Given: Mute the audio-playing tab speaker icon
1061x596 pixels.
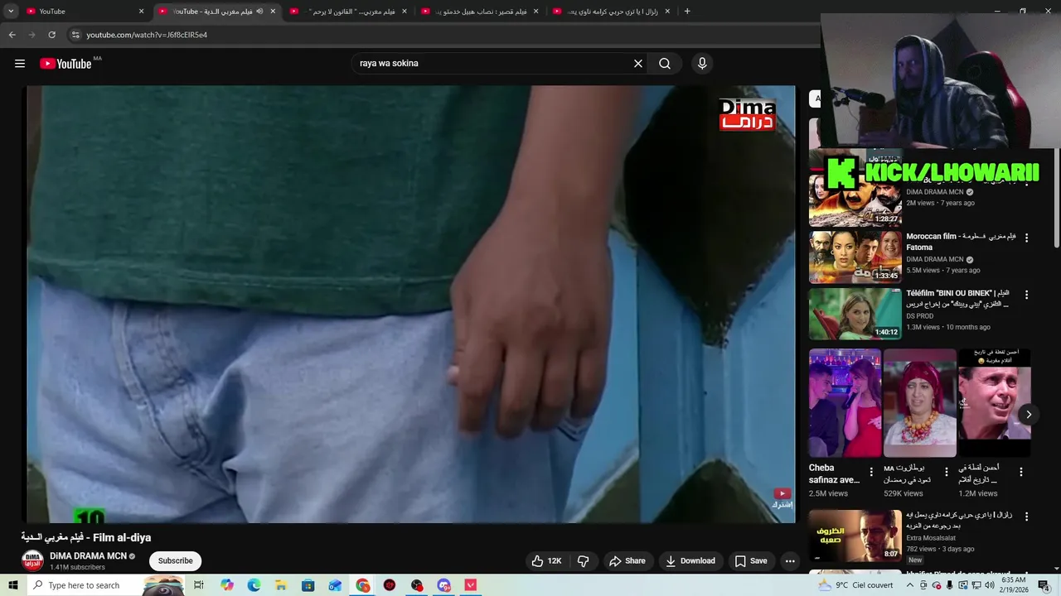Looking at the screenshot, I should (x=259, y=12).
